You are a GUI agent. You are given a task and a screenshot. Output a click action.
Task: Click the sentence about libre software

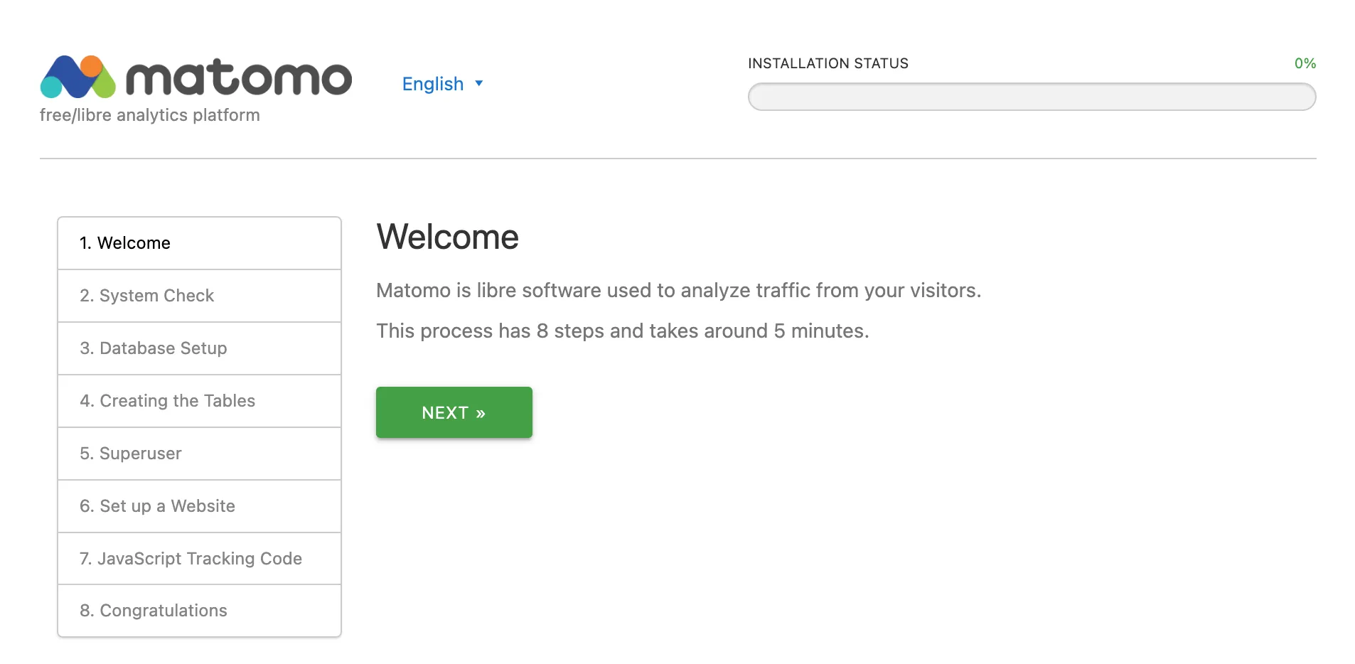point(677,290)
